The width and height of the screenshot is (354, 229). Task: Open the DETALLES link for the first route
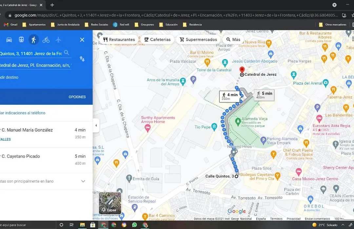tap(6, 139)
